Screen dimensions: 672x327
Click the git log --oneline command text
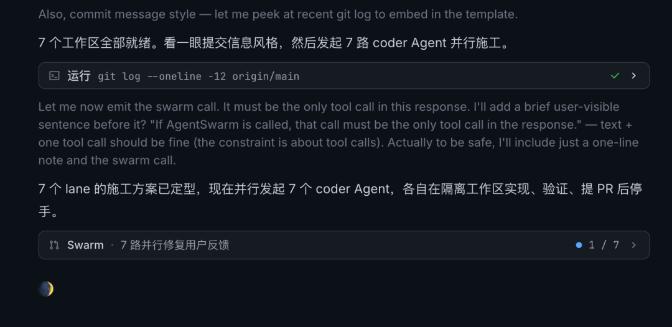coord(198,76)
